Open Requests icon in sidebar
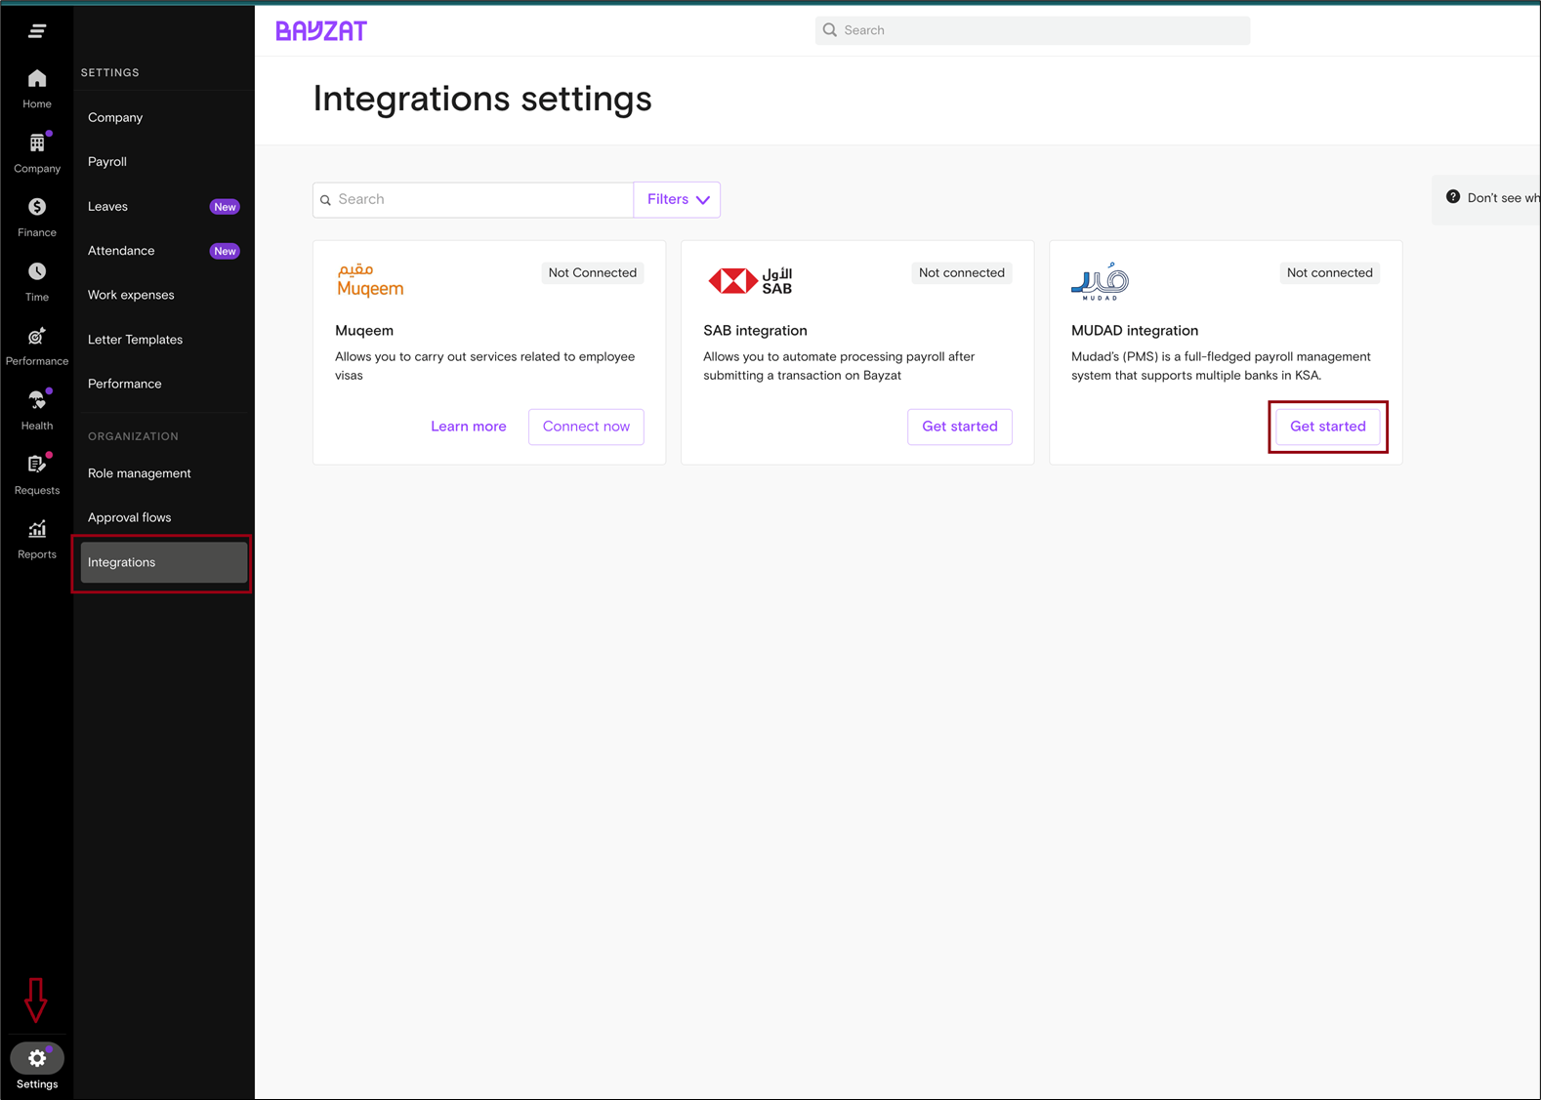This screenshot has width=1541, height=1100. (x=37, y=465)
